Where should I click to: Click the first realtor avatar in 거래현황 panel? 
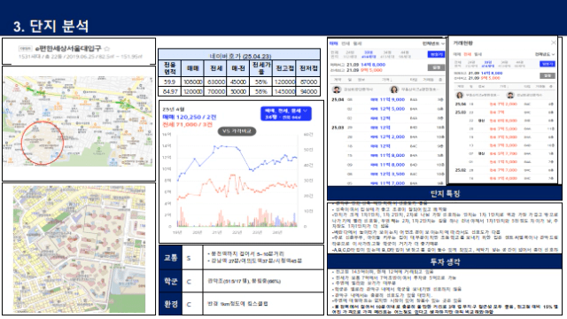pos(460,95)
